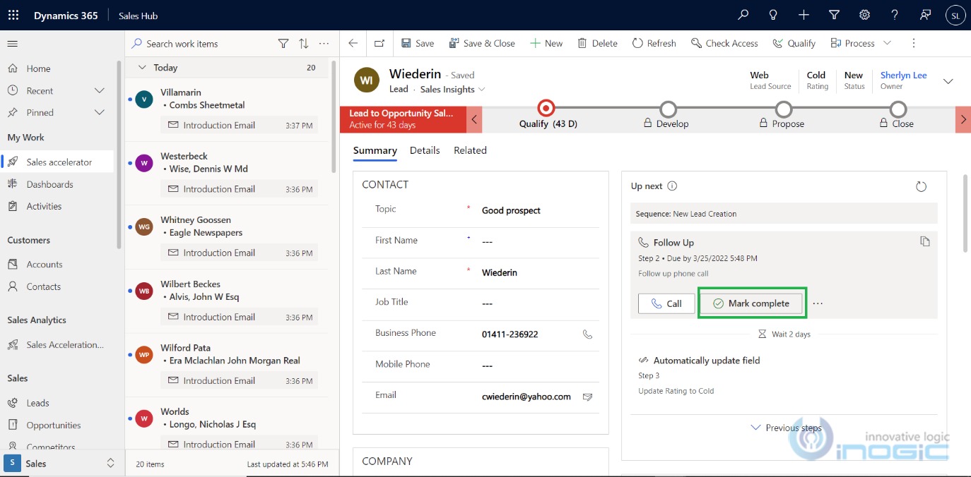
Task: Open the Related tab
Action: (x=470, y=150)
